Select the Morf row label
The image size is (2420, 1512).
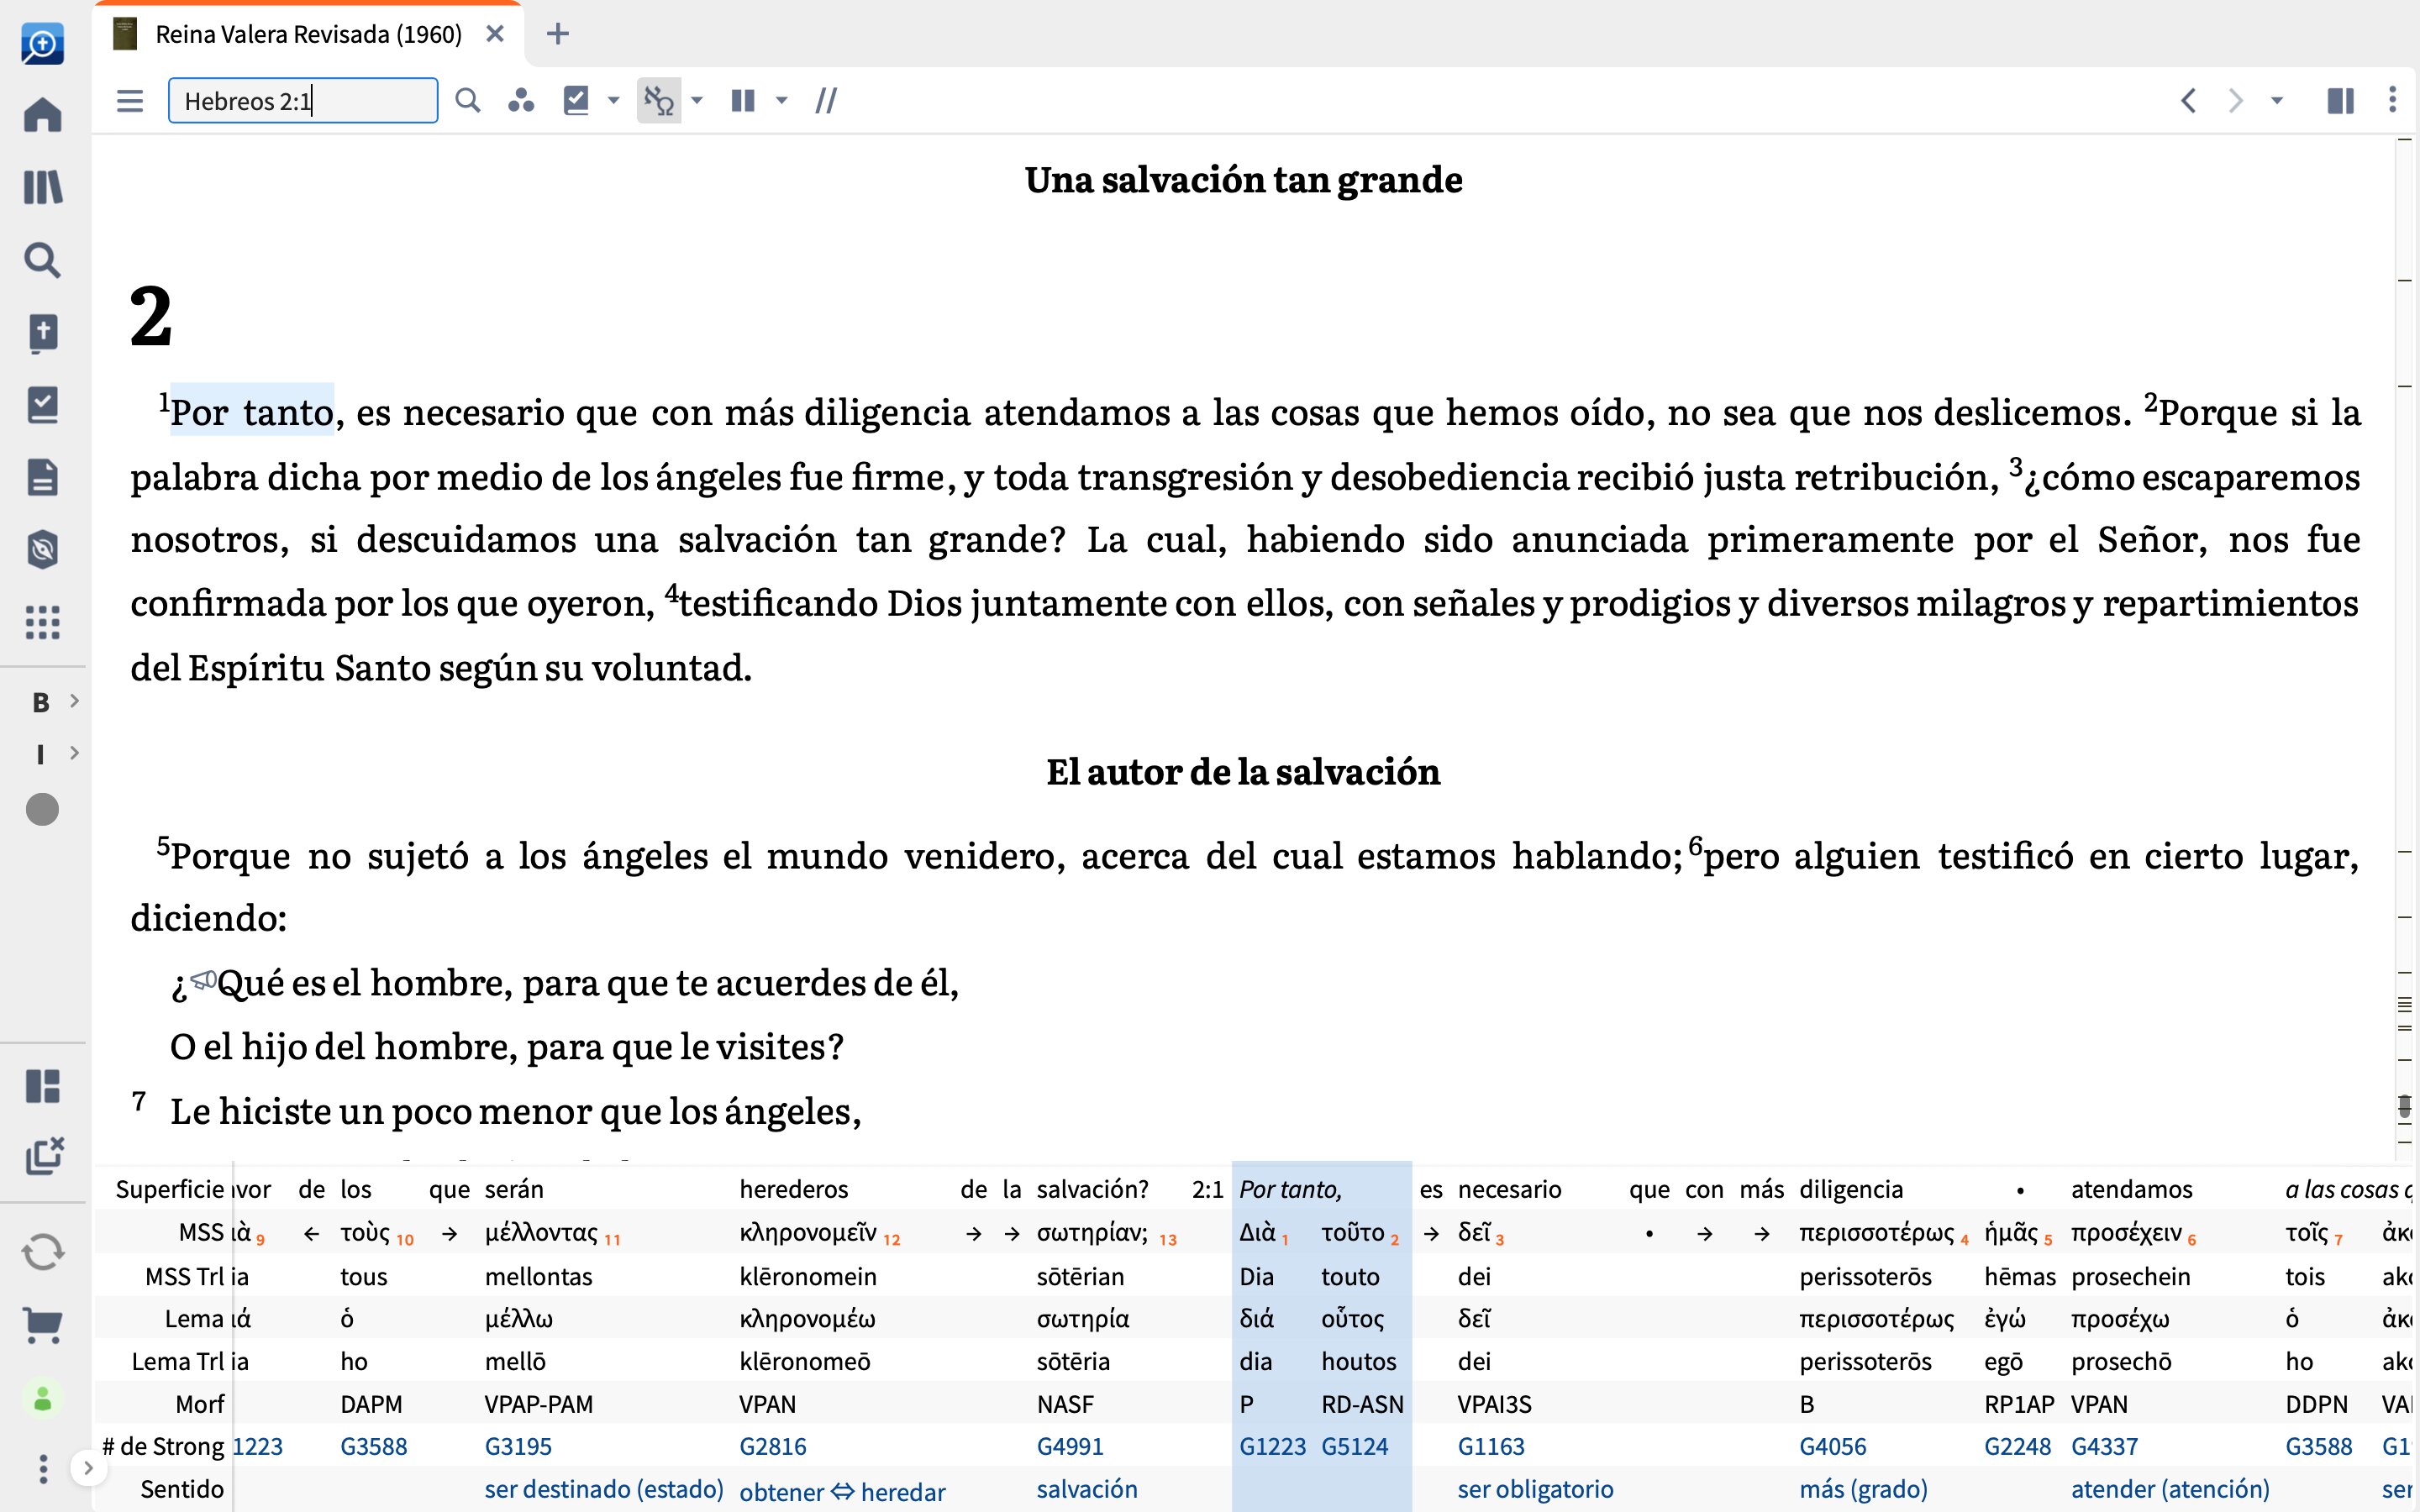pos(200,1404)
